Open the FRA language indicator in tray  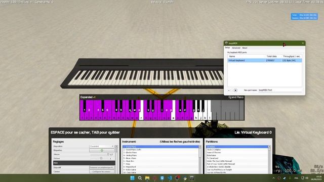[x=296, y=178]
